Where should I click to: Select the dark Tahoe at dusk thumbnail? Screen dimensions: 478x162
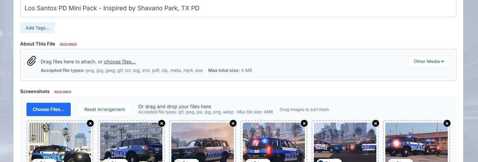point(203,142)
